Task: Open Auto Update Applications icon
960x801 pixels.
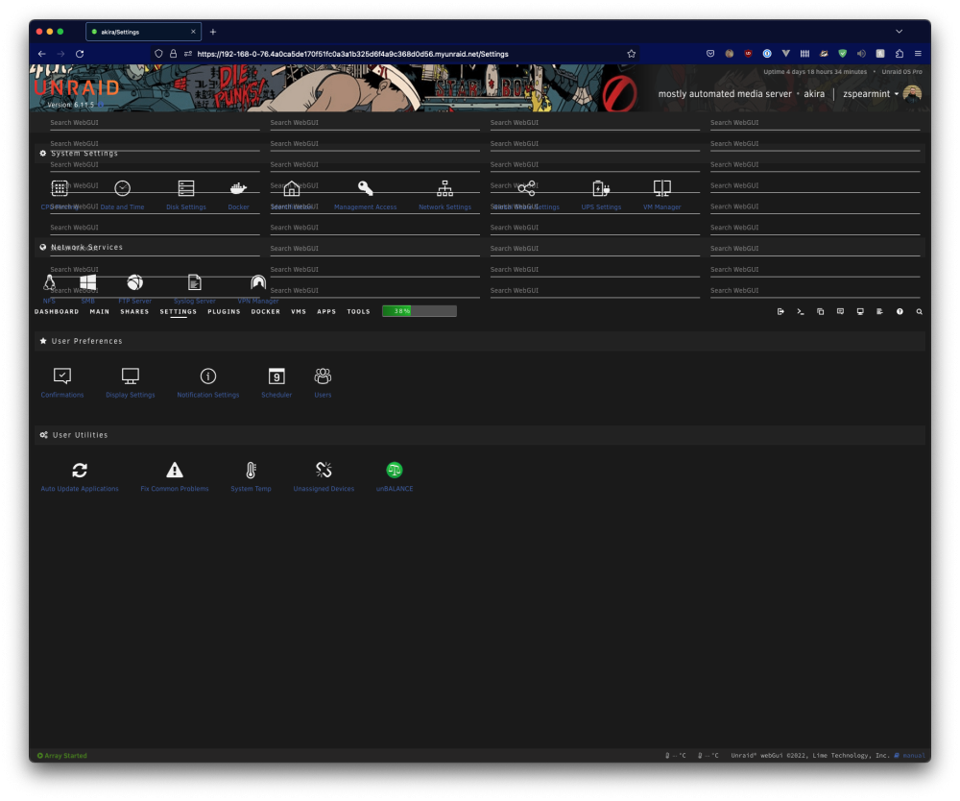Action: (80, 471)
